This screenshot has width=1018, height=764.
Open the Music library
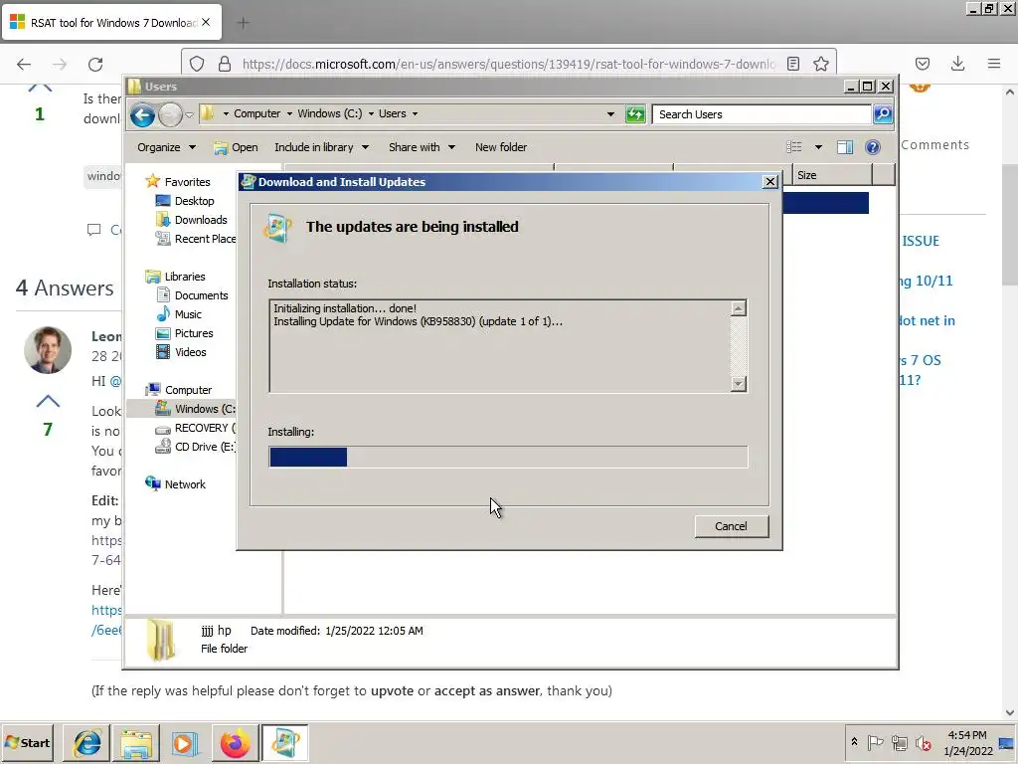point(188,313)
